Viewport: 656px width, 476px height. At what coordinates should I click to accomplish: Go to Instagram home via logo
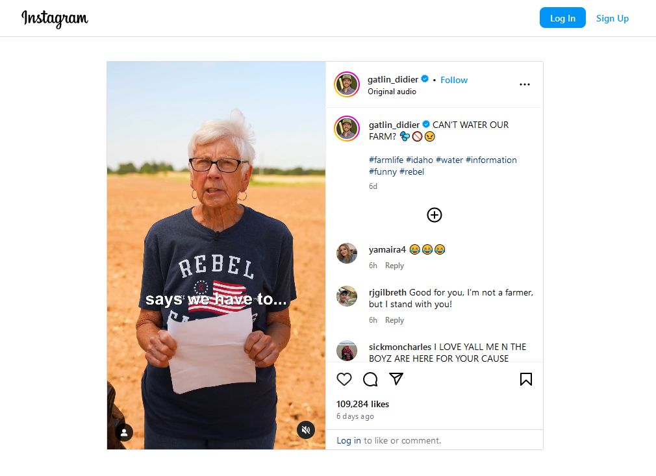click(55, 18)
